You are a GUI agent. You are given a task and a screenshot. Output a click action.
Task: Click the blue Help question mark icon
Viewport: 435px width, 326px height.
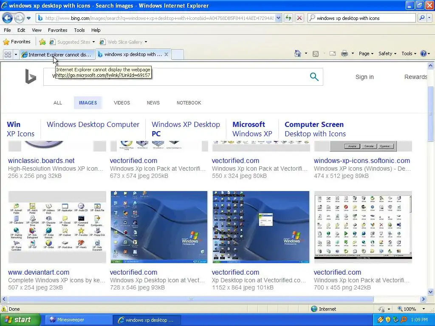[x=424, y=53]
